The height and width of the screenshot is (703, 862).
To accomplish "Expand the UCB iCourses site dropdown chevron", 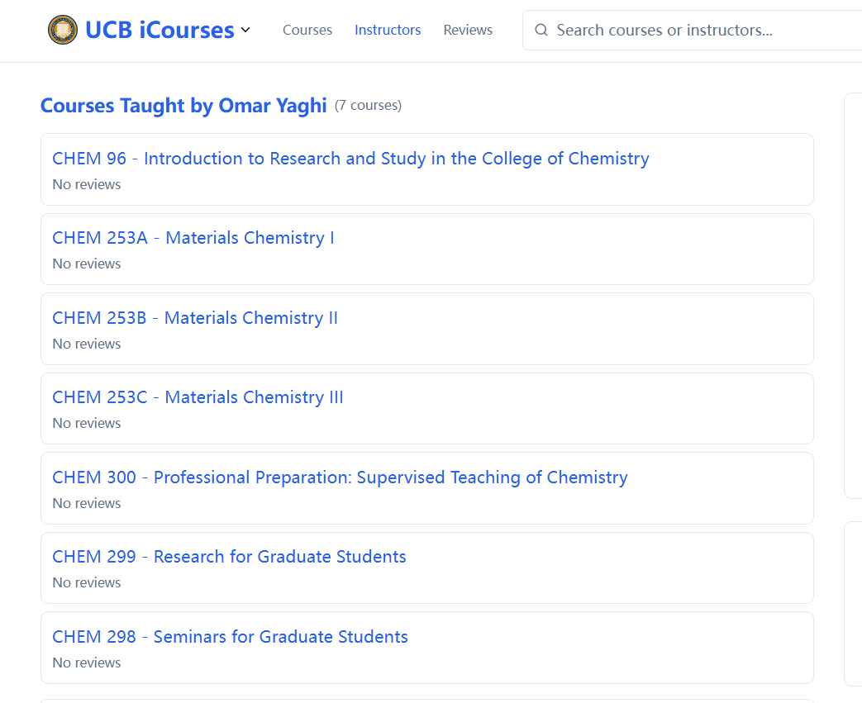I will (245, 31).
